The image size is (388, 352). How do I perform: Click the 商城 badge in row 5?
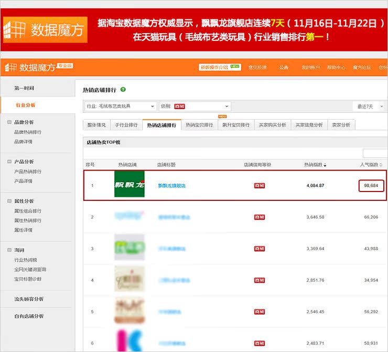260,312
